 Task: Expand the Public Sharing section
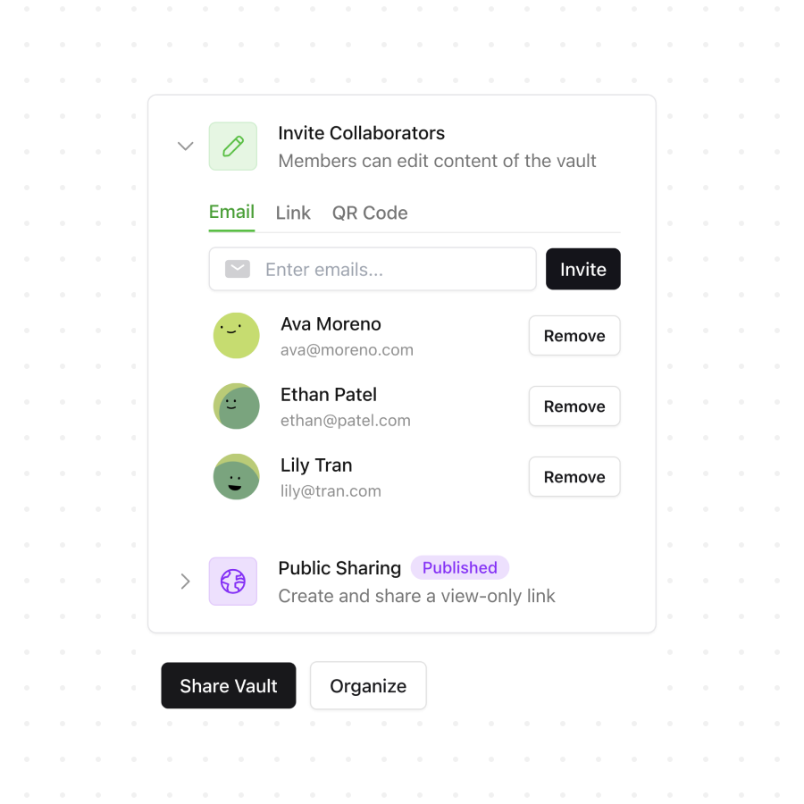(185, 582)
